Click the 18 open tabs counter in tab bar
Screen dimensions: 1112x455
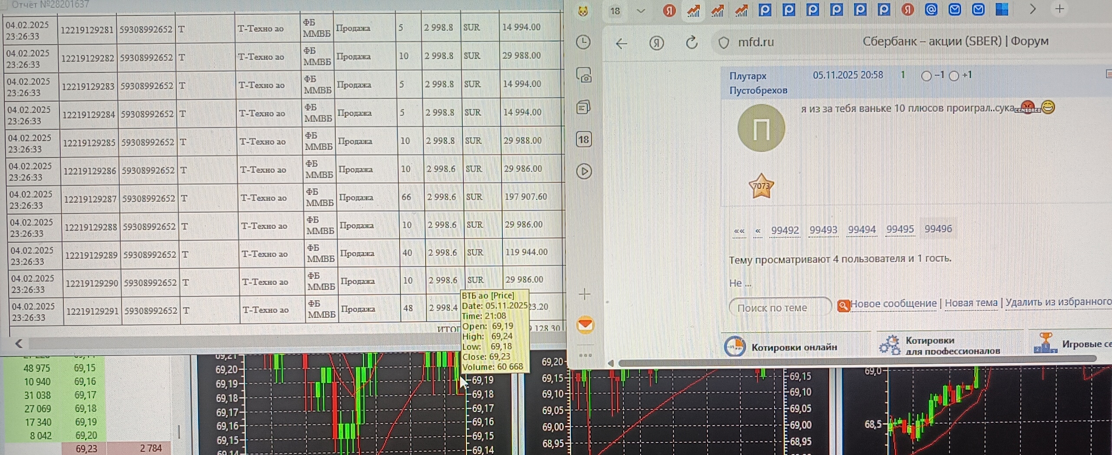click(x=615, y=11)
